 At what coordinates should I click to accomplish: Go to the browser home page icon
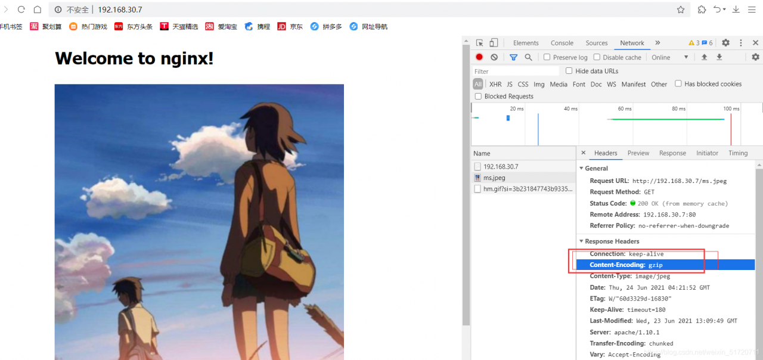(x=37, y=10)
